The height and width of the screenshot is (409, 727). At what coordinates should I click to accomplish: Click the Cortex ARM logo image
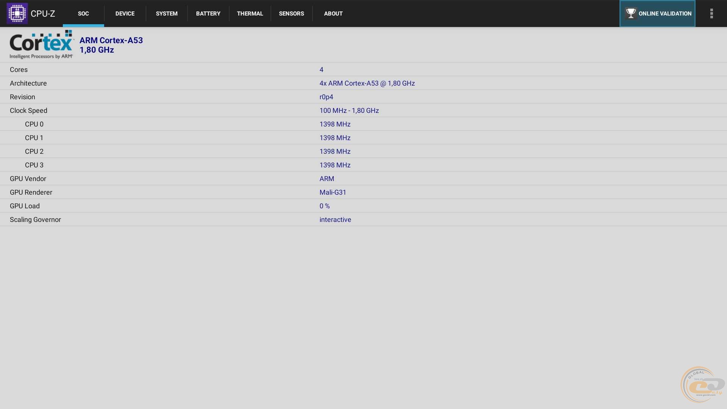point(42,45)
